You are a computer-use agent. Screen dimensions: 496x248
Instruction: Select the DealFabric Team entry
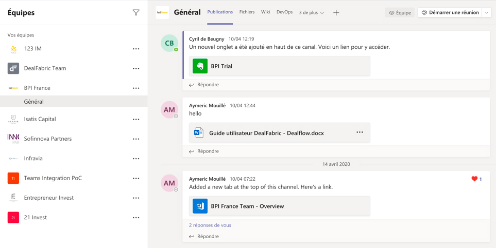(45, 68)
